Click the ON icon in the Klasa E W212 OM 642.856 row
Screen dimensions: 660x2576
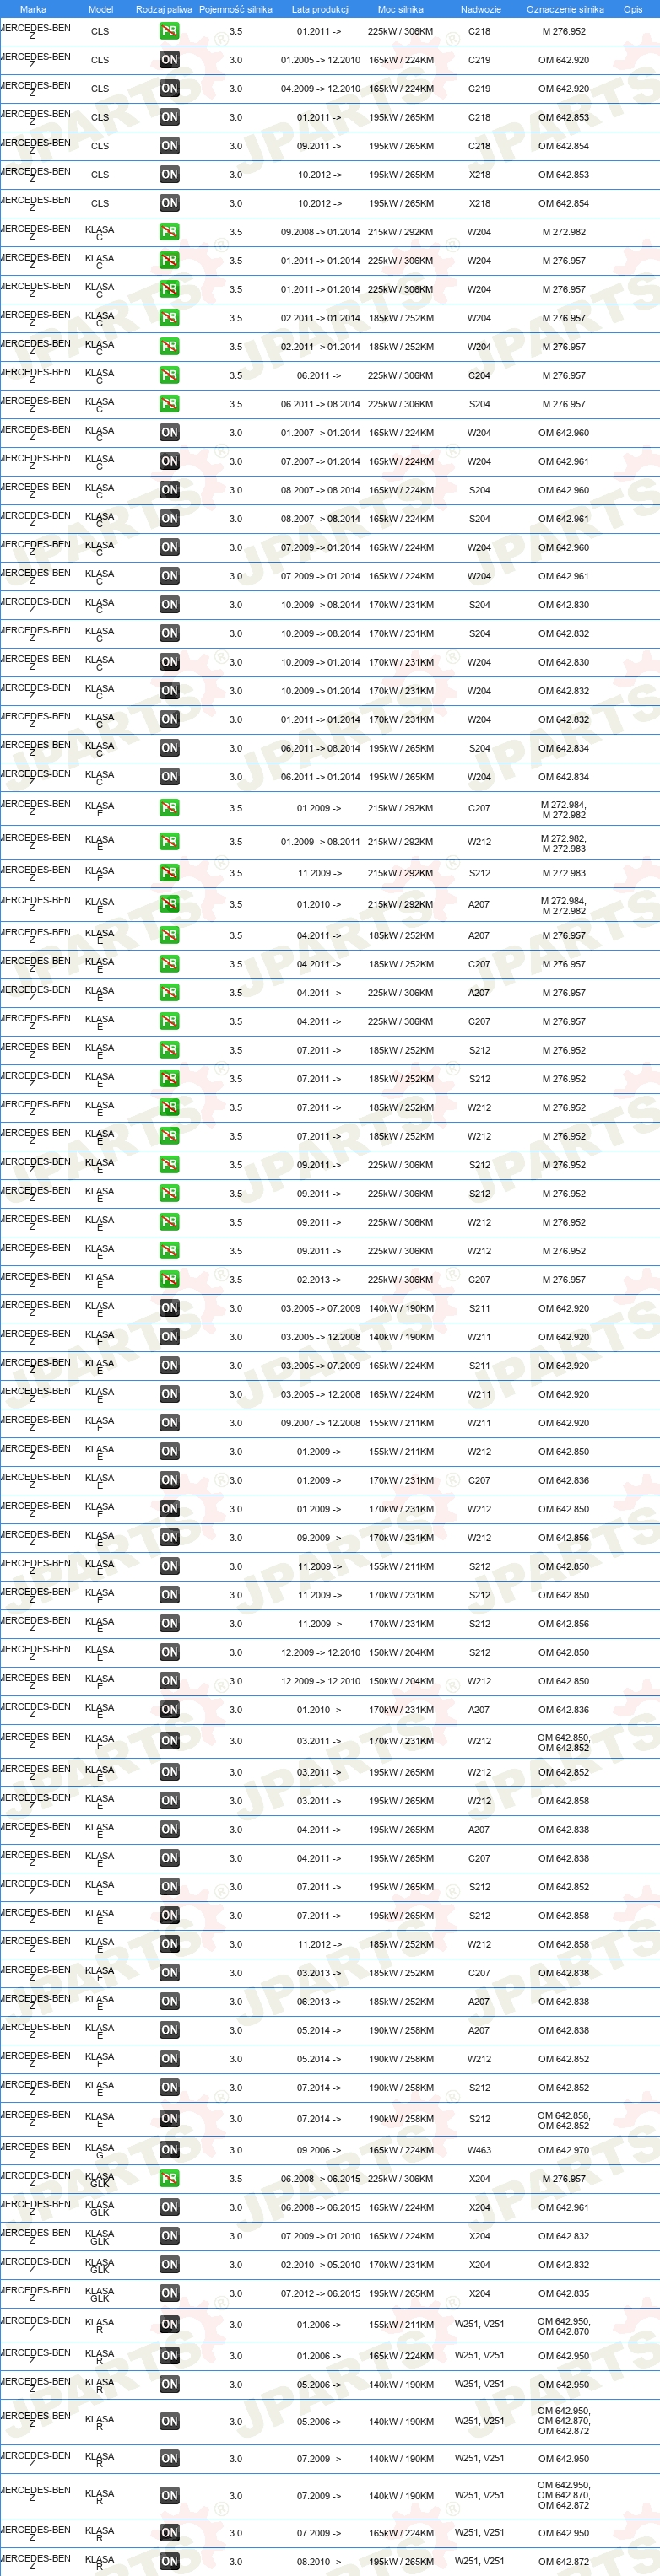point(169,1538)
